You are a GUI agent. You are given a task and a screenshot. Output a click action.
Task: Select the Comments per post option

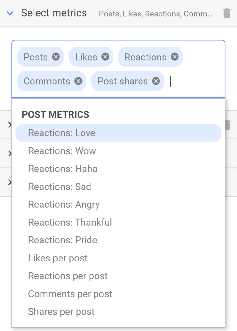pos(70,294)
